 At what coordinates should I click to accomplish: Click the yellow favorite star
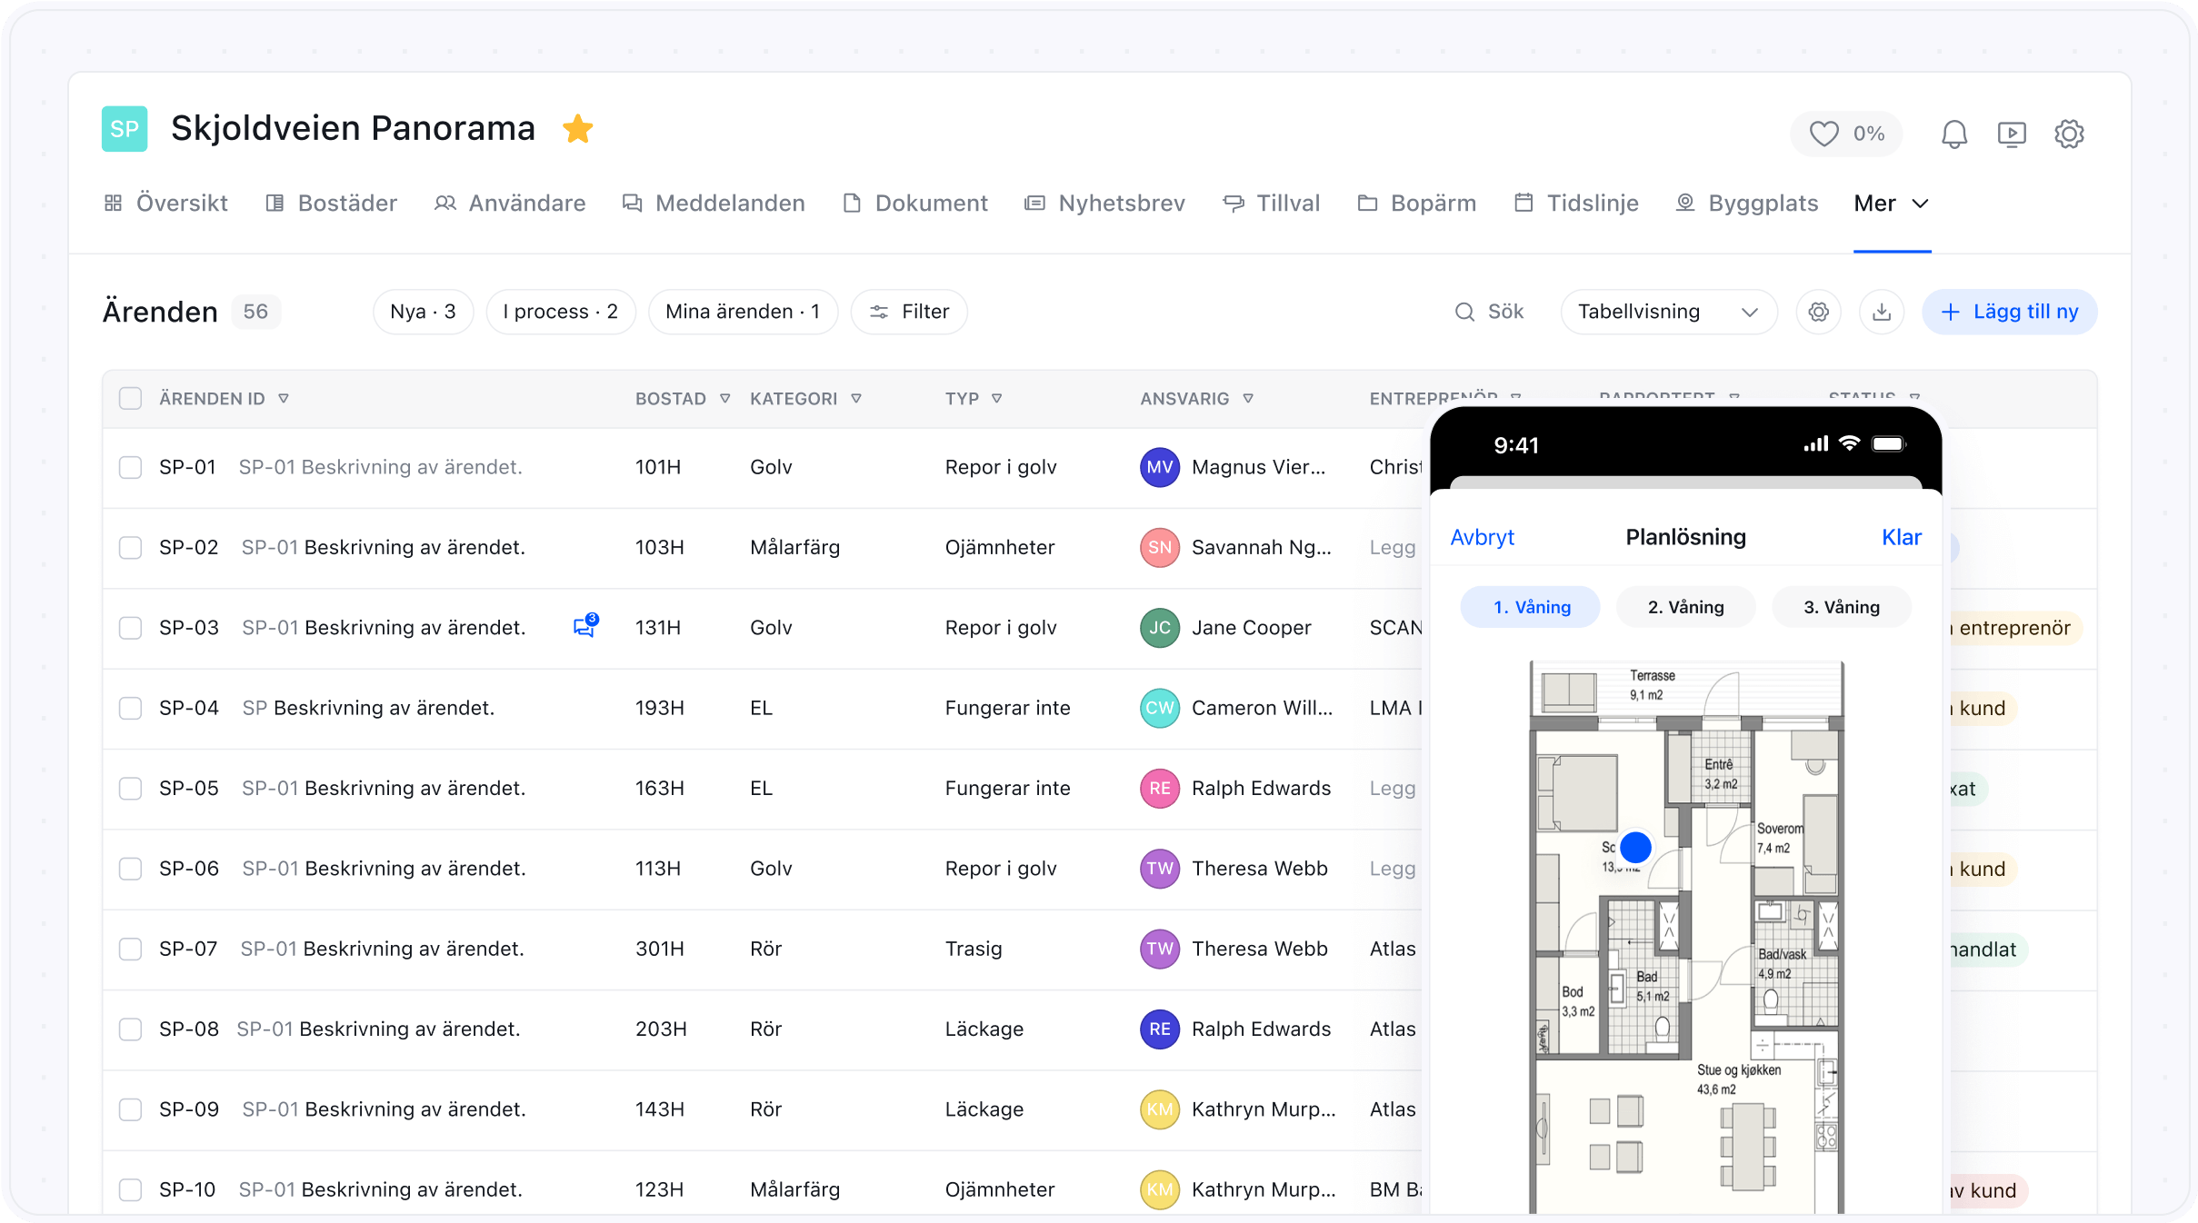[577, 129]
